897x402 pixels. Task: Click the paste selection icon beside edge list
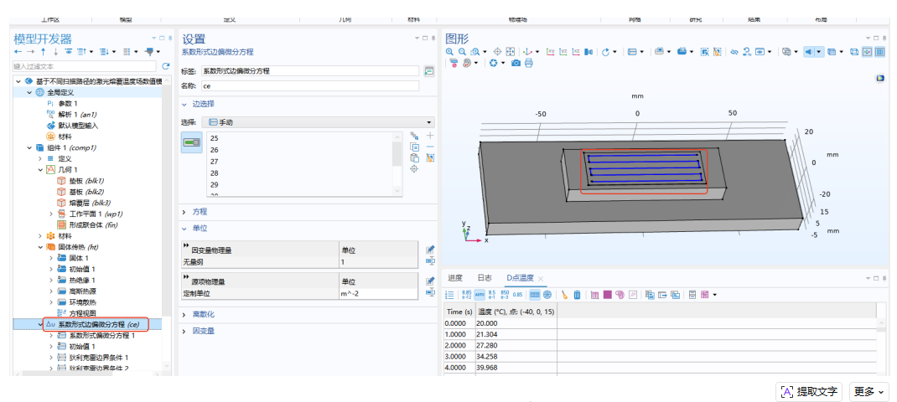[x=415, y=157]
